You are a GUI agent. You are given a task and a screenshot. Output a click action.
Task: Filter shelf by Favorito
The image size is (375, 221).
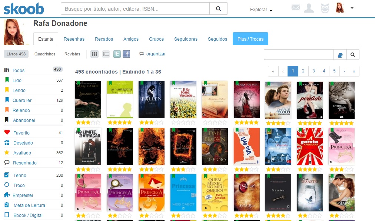(21, 133)
